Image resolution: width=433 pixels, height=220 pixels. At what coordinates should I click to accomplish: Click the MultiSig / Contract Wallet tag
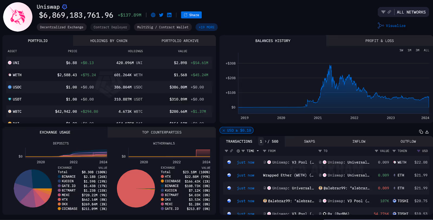point(163,27)
